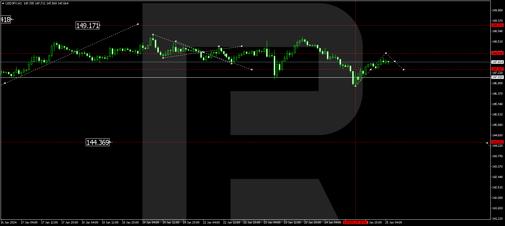Select the trendline end anchor near 149.171 line
Viewport: 505px width, 226px height.
click(x=138, y=24)
